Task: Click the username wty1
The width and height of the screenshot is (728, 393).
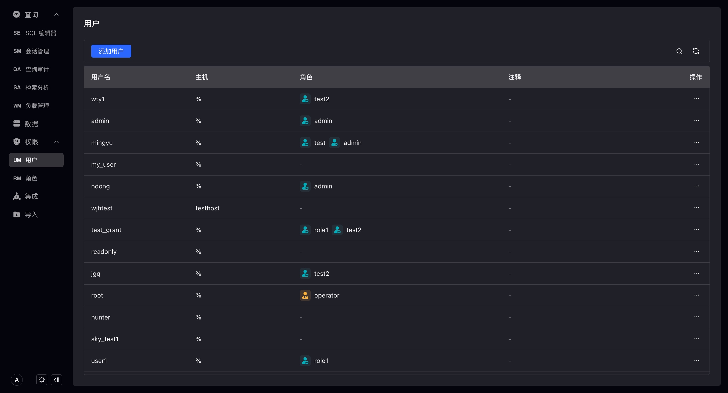Action: [x=98, y=99]
